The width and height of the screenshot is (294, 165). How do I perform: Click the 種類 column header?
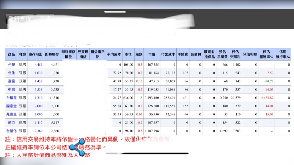(x=23, y=54)
